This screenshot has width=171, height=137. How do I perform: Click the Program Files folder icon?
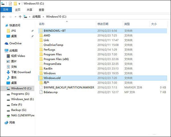coord(41,54)
